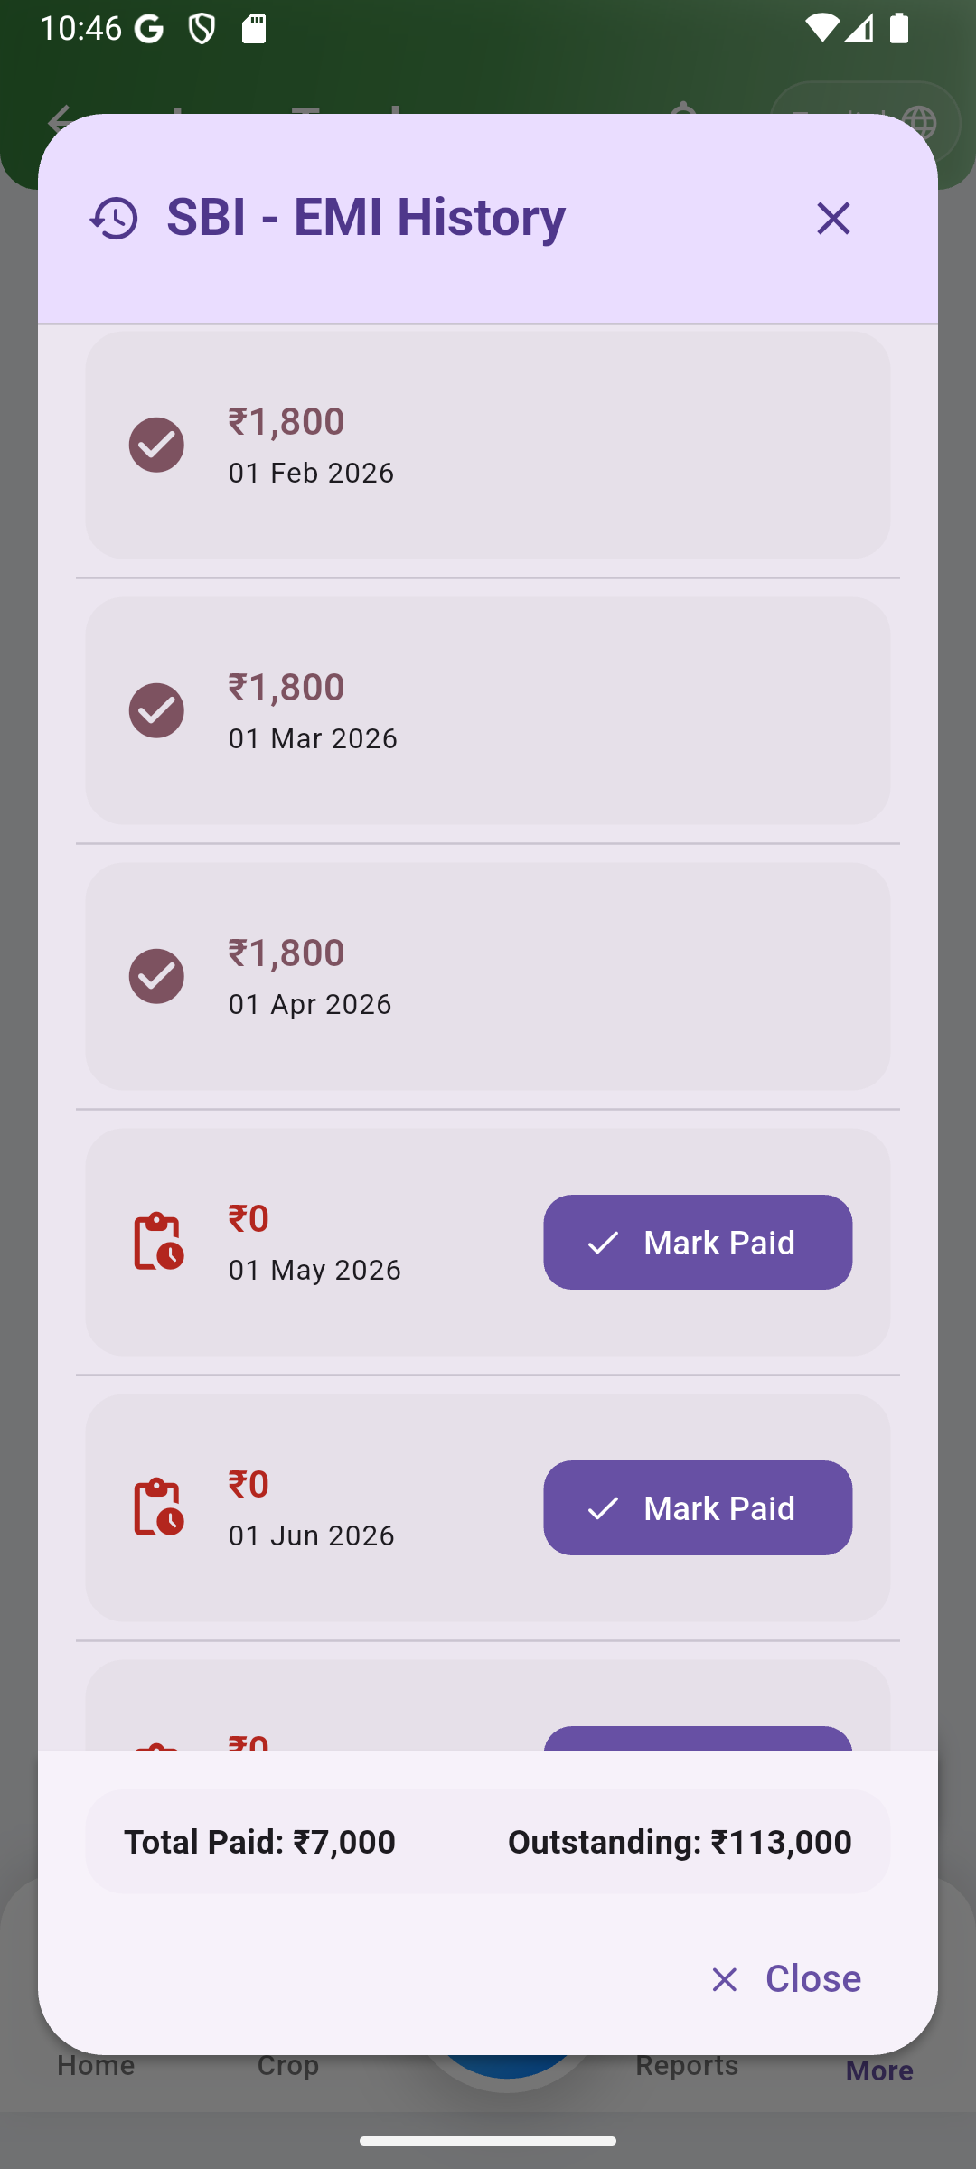Click the battery icon in status bar
The width and height of the screenshot is (976, 2169).
(x=898, y=28)
